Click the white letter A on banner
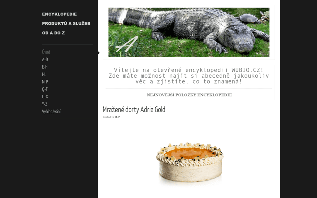The image size is (317, 198). (127, 44)
